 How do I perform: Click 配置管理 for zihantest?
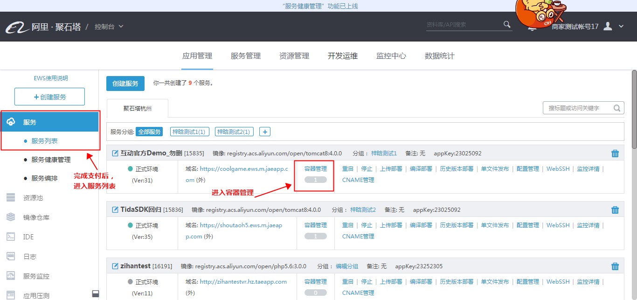click(528, 282)
